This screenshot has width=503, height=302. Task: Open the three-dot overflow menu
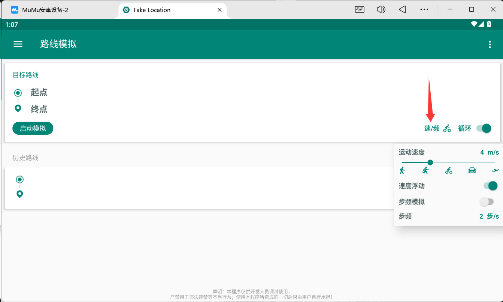click(x=490, y=45)
